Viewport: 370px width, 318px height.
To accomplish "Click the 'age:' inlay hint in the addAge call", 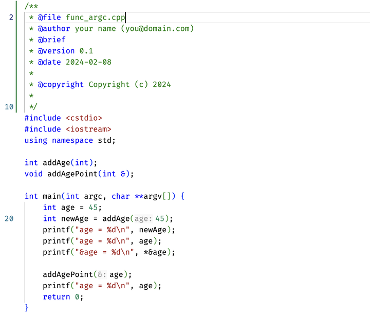I will 143,219.
